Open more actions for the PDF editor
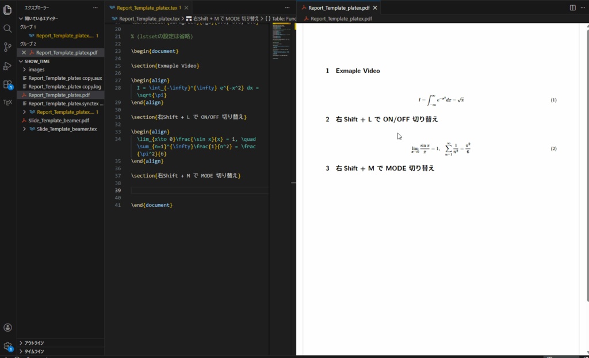The width and height of the screenshot is (589, 358). (x=582, y=7)
